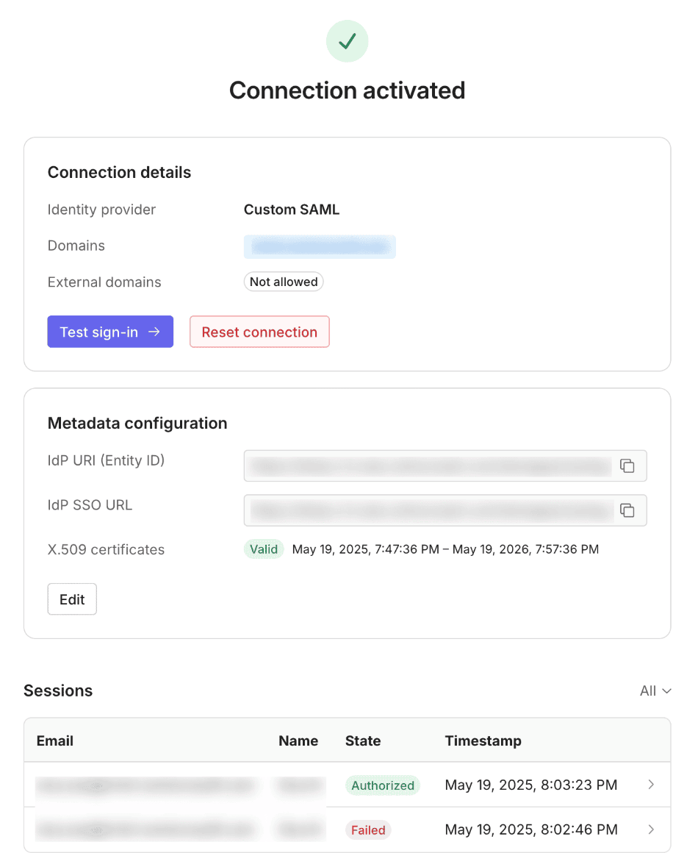Copy the IdP SSO URL value
The height and width of the screenshot is (853, 698).
click(627, 510)
